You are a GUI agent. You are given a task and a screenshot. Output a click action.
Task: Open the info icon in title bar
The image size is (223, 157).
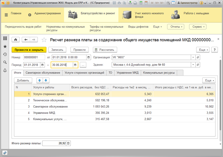tap(201, 3)
